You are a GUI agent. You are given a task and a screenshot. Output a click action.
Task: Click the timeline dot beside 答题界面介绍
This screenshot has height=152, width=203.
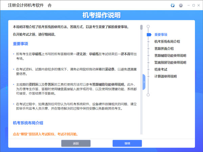point(149,49)
